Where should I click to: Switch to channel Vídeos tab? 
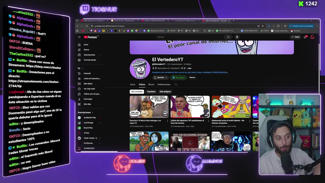tap(142, 85)
